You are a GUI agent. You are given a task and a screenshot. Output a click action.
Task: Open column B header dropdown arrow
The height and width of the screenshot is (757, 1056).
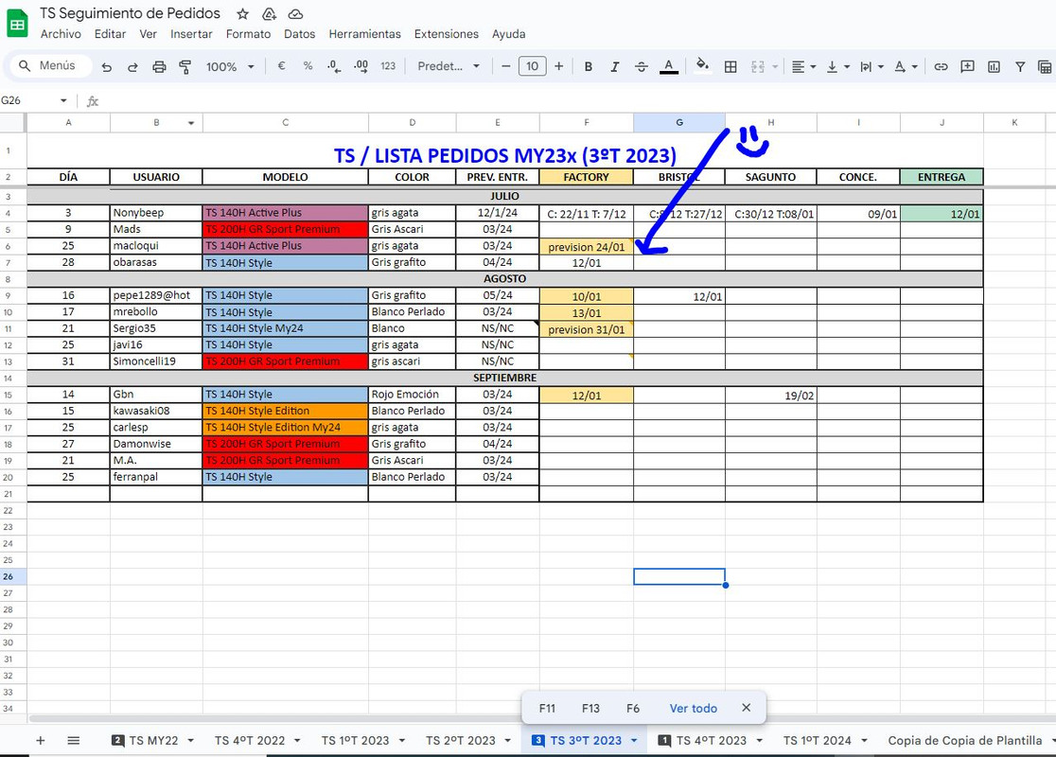coord(191,123)
